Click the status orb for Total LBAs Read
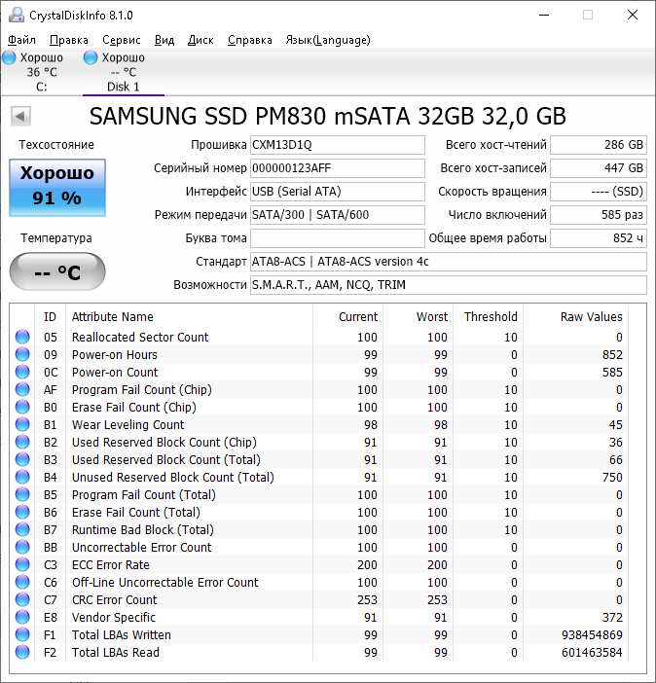656x683 pixels. 22,652
